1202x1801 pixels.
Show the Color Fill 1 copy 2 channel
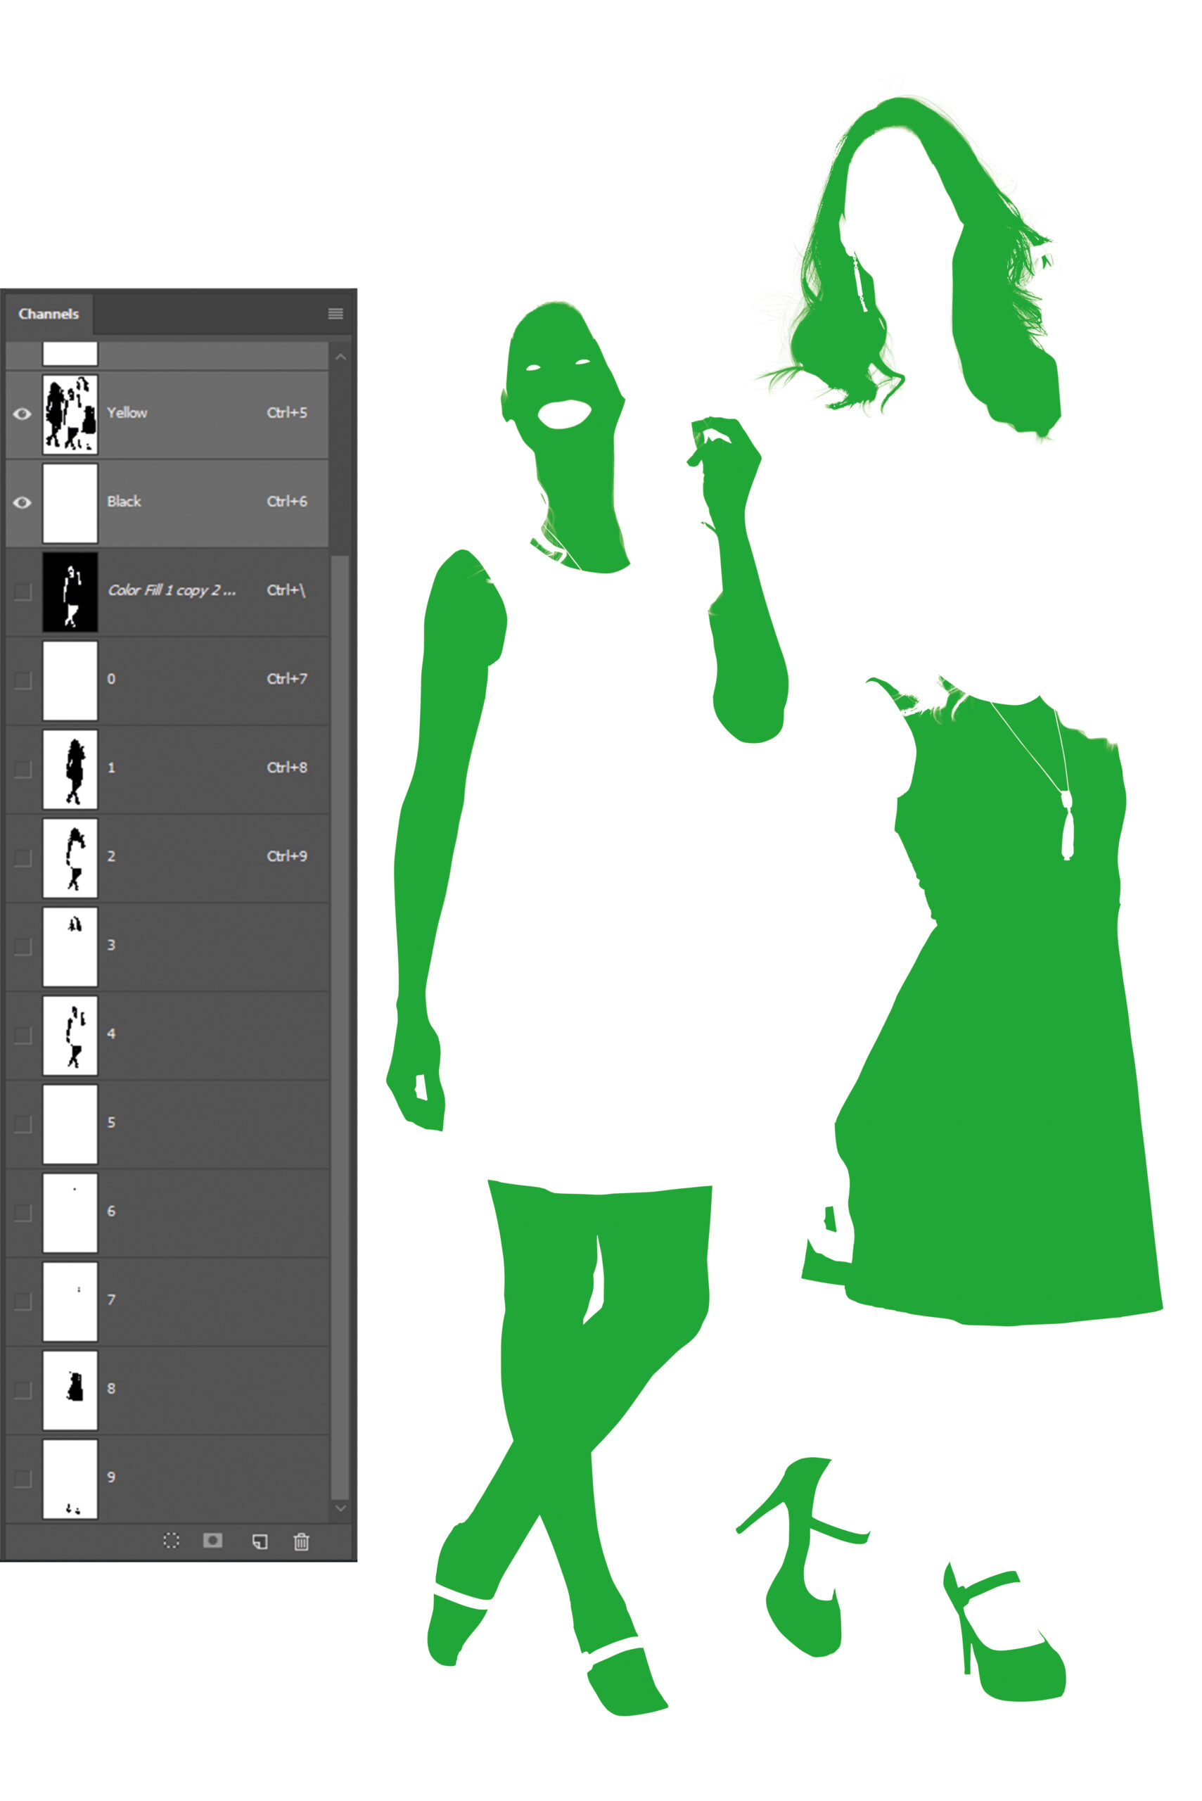pos(23,591)
